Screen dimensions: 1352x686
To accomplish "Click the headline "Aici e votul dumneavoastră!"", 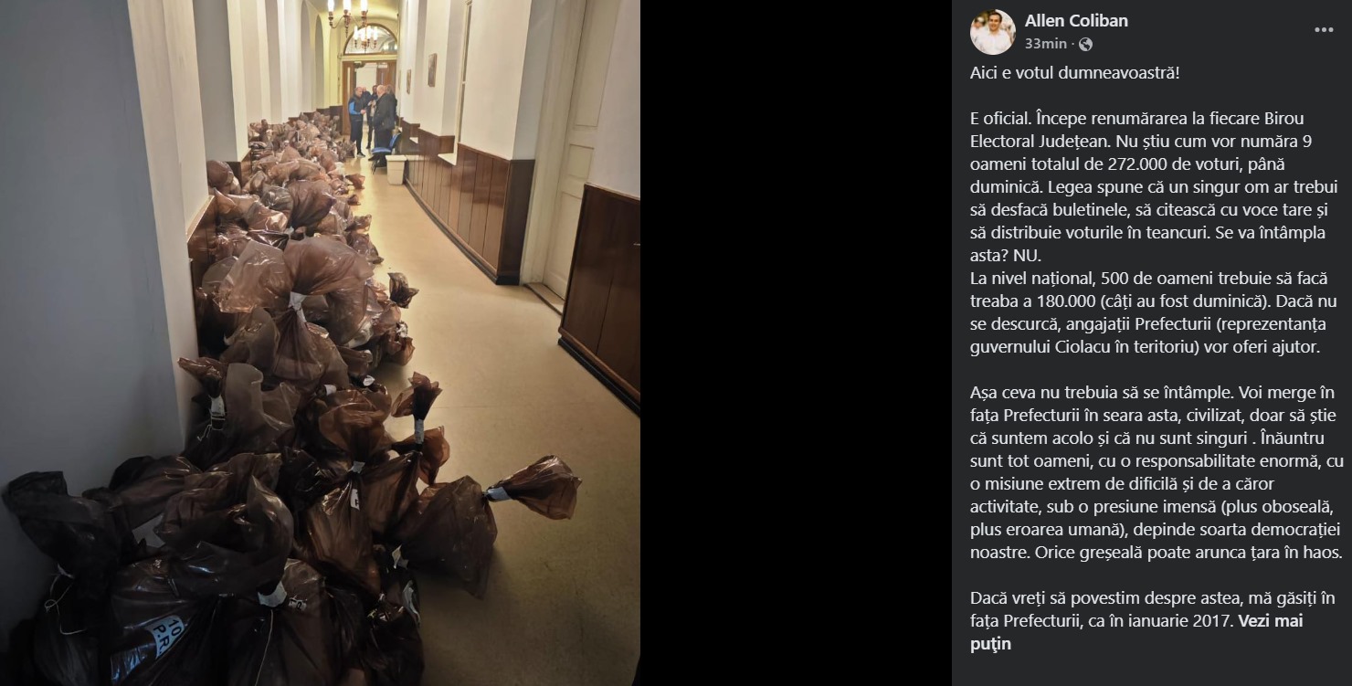I will [x=1074, y=72].
